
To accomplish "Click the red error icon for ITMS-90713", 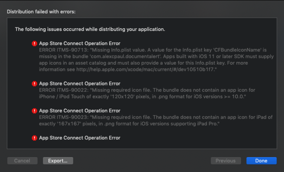I will (x=35, y=43).
